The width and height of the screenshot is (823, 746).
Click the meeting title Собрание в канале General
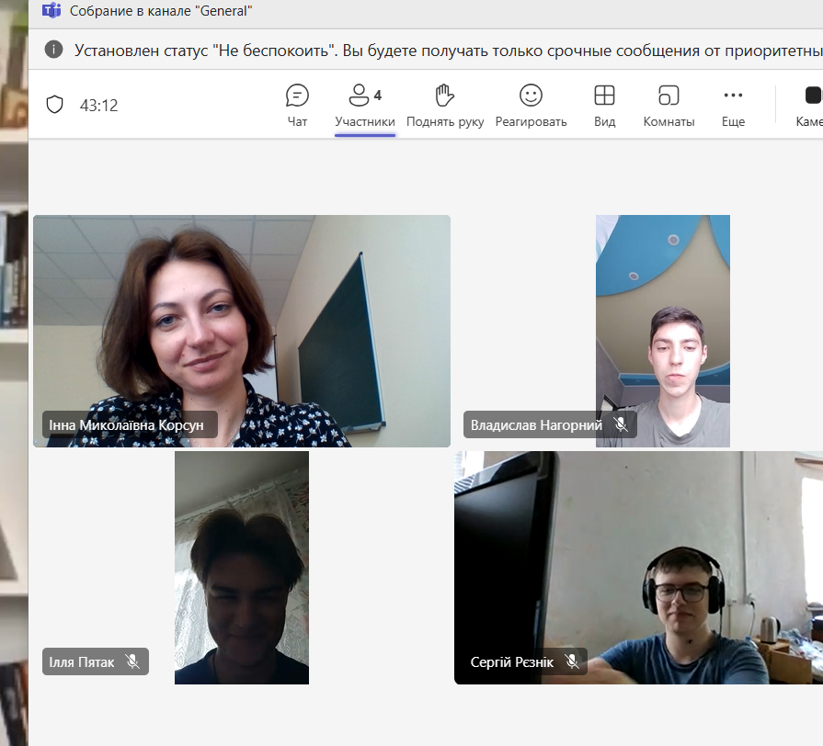(161, 10)
